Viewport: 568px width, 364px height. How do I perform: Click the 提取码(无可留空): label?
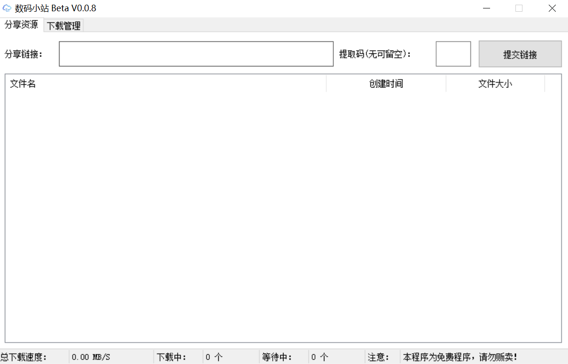click(375, 54)
